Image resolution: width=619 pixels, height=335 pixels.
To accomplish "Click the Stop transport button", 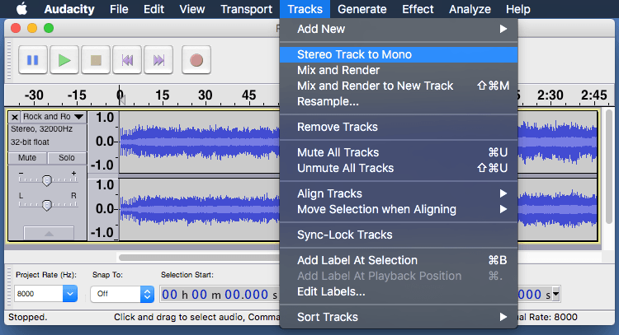I will click(x=96, y=60).
